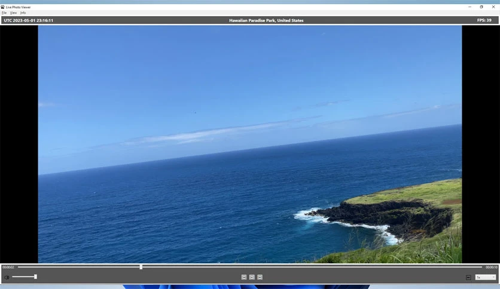Mute audio with the speaker icon
The width and height of the screenshot is (500, 289).
(x=7, y=277)
